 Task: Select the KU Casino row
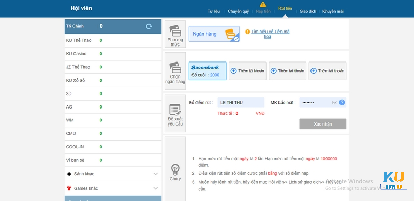point(113,54)
